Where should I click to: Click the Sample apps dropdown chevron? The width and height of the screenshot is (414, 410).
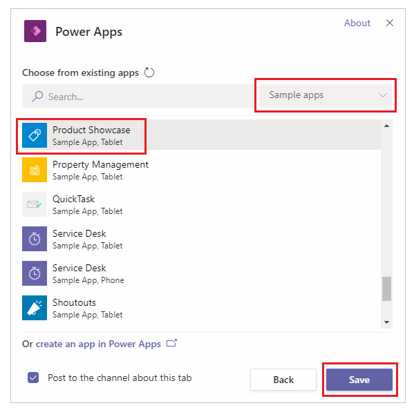(383, 95)
